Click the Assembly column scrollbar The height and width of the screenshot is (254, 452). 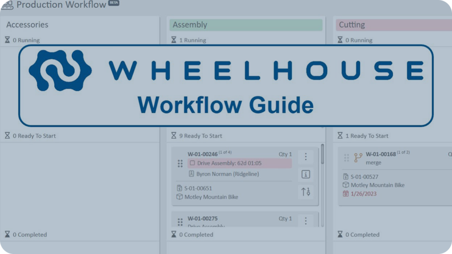pos(322,154)
